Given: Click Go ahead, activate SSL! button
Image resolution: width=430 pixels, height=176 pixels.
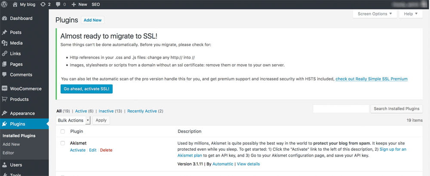Looking at the screenshot, I should (87, 89).
